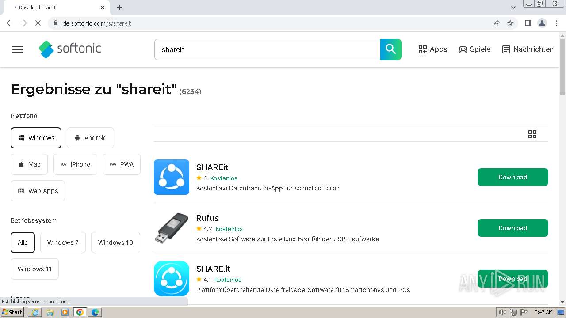Open the SHARE.it app icon

(172, 279)
